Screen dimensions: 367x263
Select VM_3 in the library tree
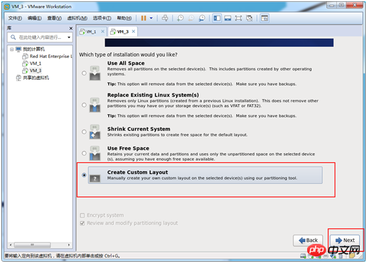point(36,71)
